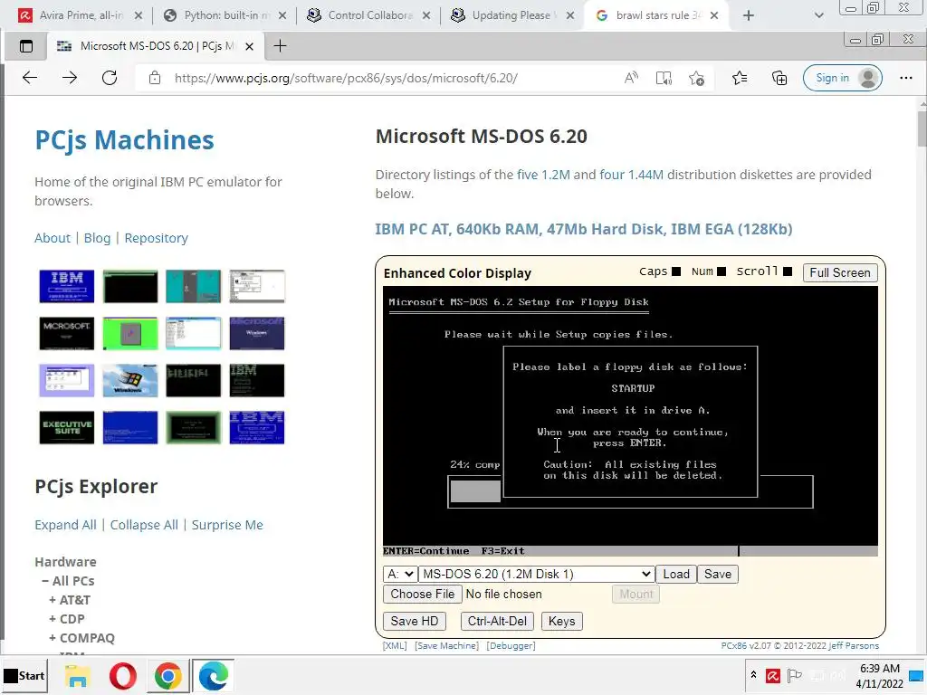Viewport: 927px width, 695px height.
Task: Open the MICROSOFT black screen thumbnail
Action: (x=67, y=333)
